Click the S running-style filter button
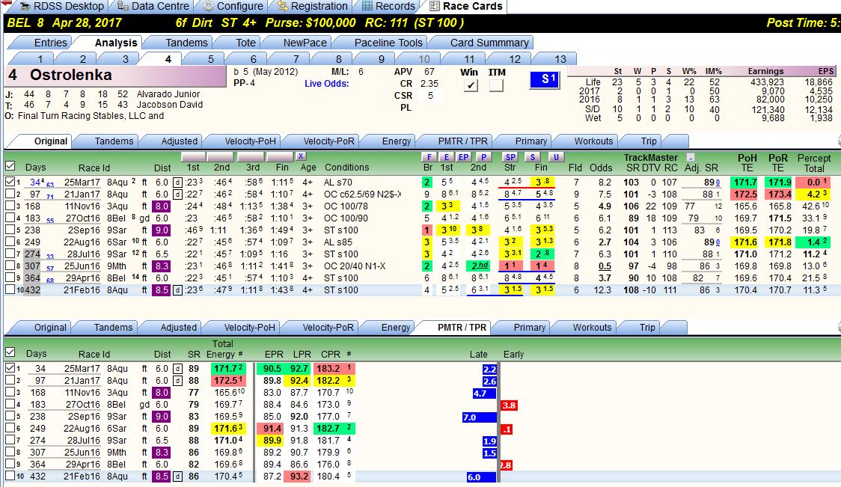The height and width of the screenshot is (487, 841). coord(532,156)
